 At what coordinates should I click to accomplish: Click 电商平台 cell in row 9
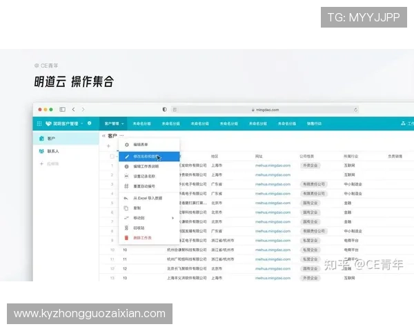click(x=351, y=241)
